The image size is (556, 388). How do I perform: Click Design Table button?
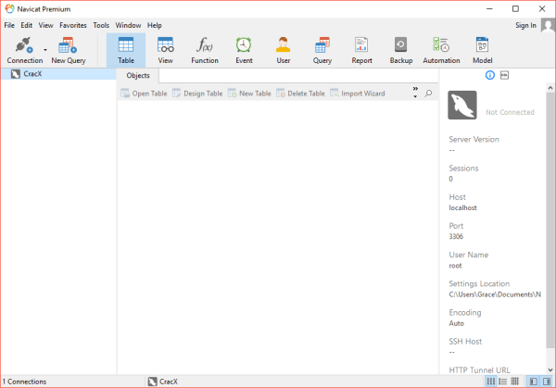[197, 94]
